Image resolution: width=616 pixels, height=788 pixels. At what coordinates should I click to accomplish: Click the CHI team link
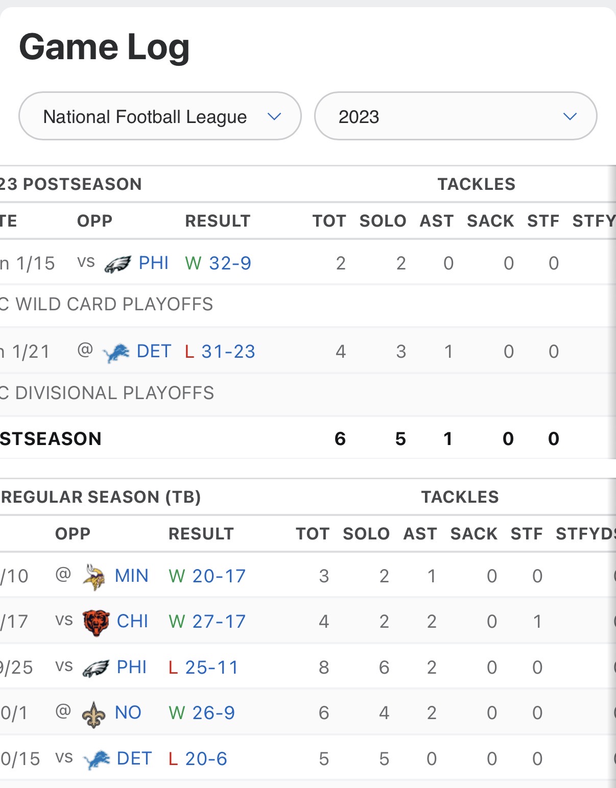pos(133,621)
